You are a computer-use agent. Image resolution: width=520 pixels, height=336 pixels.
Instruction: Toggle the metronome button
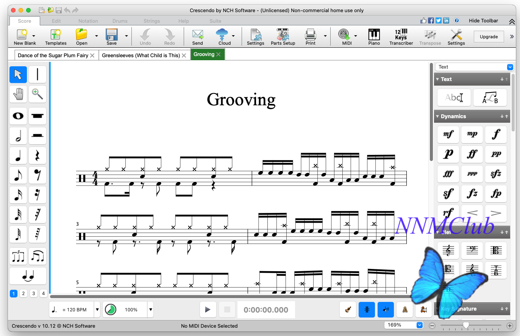click(404, 309)
